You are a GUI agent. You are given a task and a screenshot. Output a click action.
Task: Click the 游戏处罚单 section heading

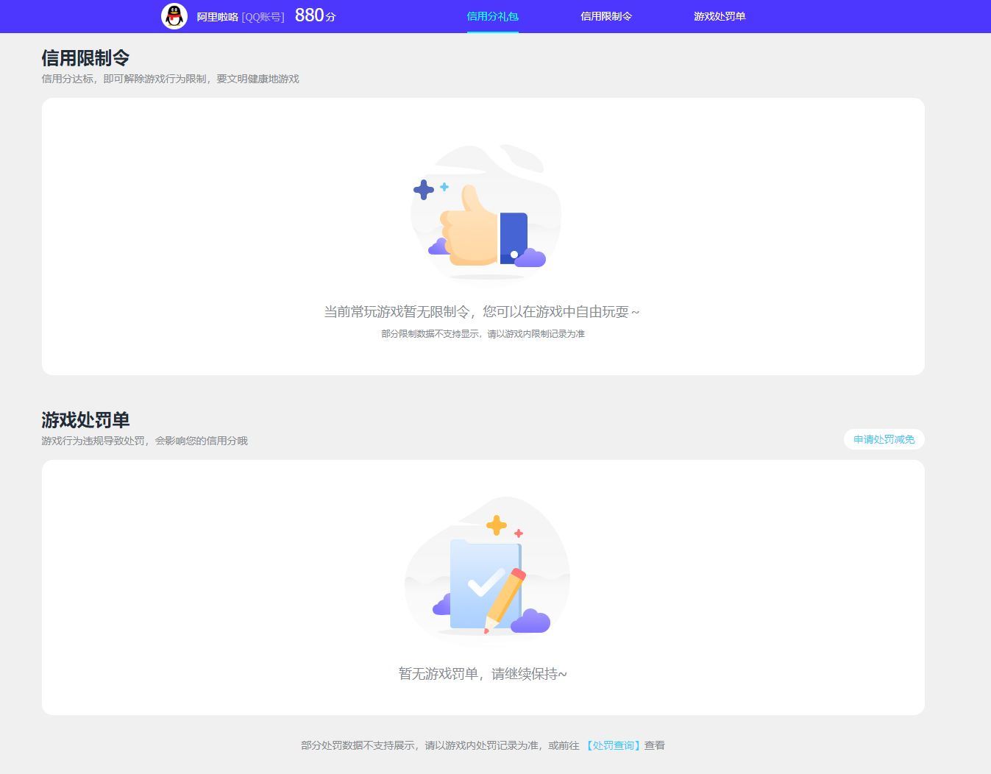click(x=85, y=420)
